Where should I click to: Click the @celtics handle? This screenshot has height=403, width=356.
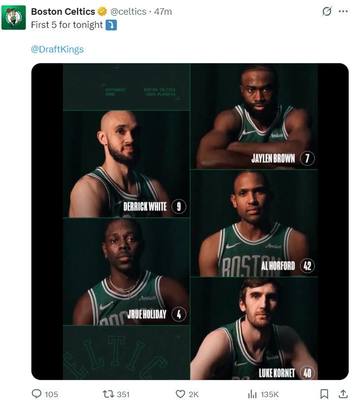pos(128,11)
